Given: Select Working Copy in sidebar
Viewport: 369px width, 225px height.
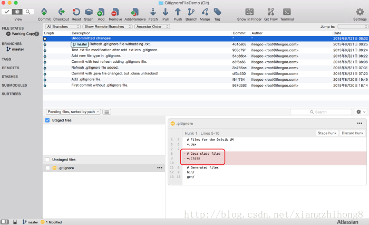Looking at the screenshot, I should point(23,34).
